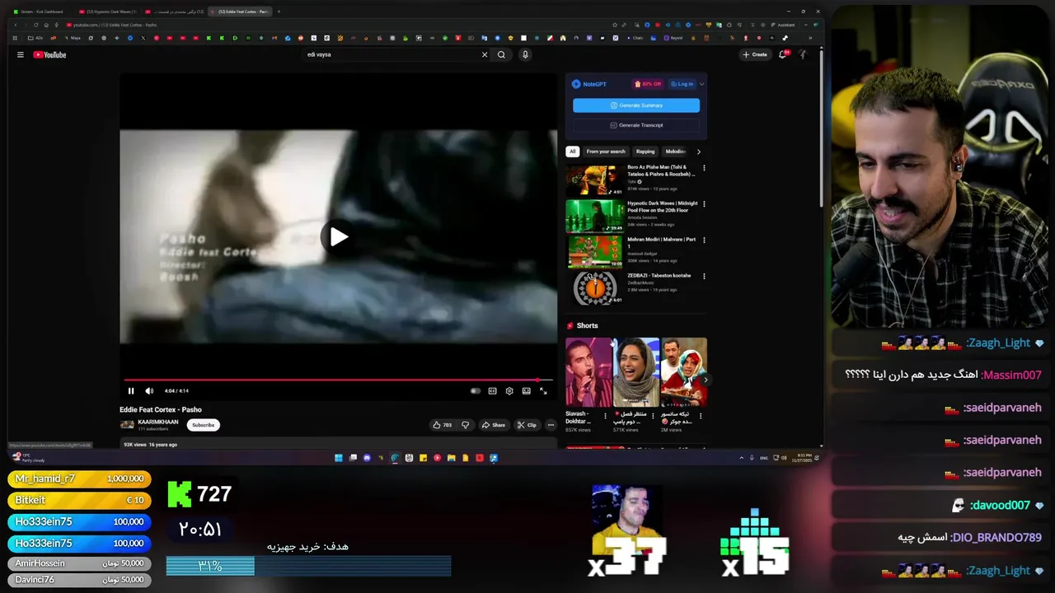Viewport: 1055px width, 593px height.
Task: Enter full screen mode
Action: click(x=543, y=391)
